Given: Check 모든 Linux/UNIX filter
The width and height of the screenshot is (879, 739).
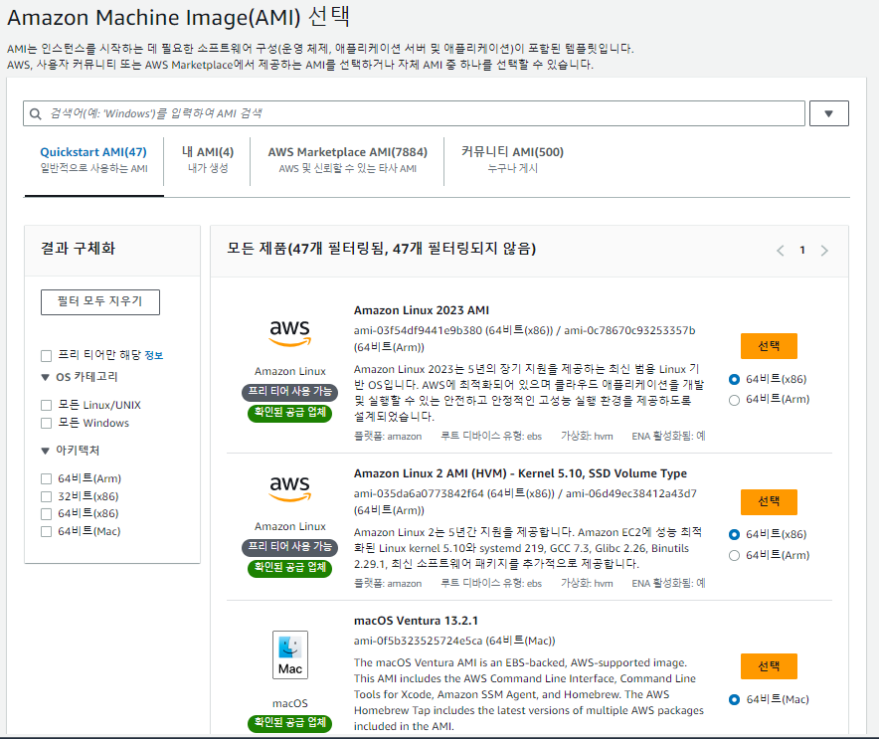Looking at the screenshot, I should pos(47,405).
